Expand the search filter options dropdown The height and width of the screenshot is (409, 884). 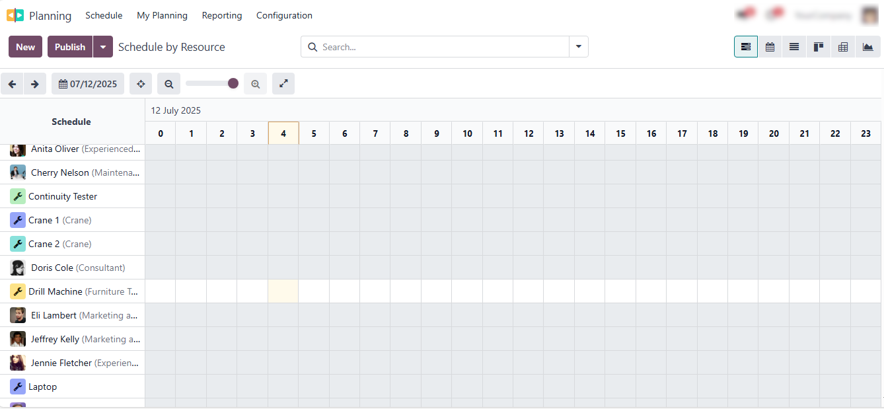(578, 46)
